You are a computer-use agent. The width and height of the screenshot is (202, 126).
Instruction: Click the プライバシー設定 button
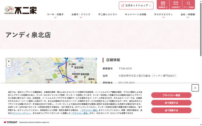171,95
